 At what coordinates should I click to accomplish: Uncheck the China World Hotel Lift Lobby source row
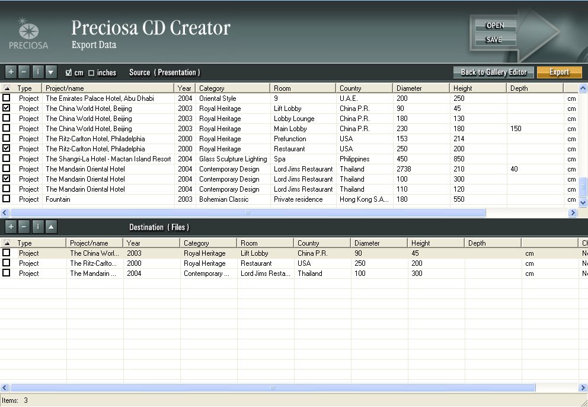pos(7,108)
